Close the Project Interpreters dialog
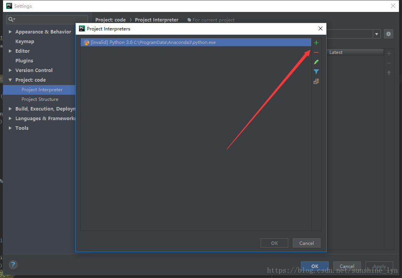This screenshot has width=402, height=278. pyautogui.click(x=320, y=28)
